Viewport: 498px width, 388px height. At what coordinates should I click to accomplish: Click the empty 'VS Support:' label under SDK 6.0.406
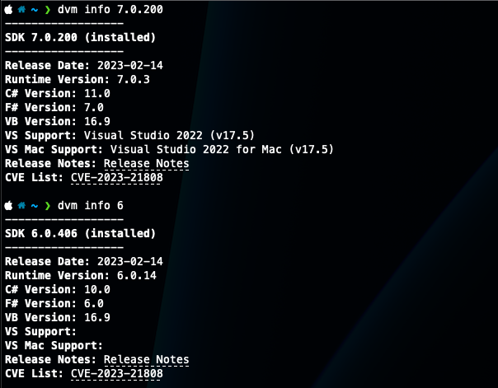click(x=40, y=331)
